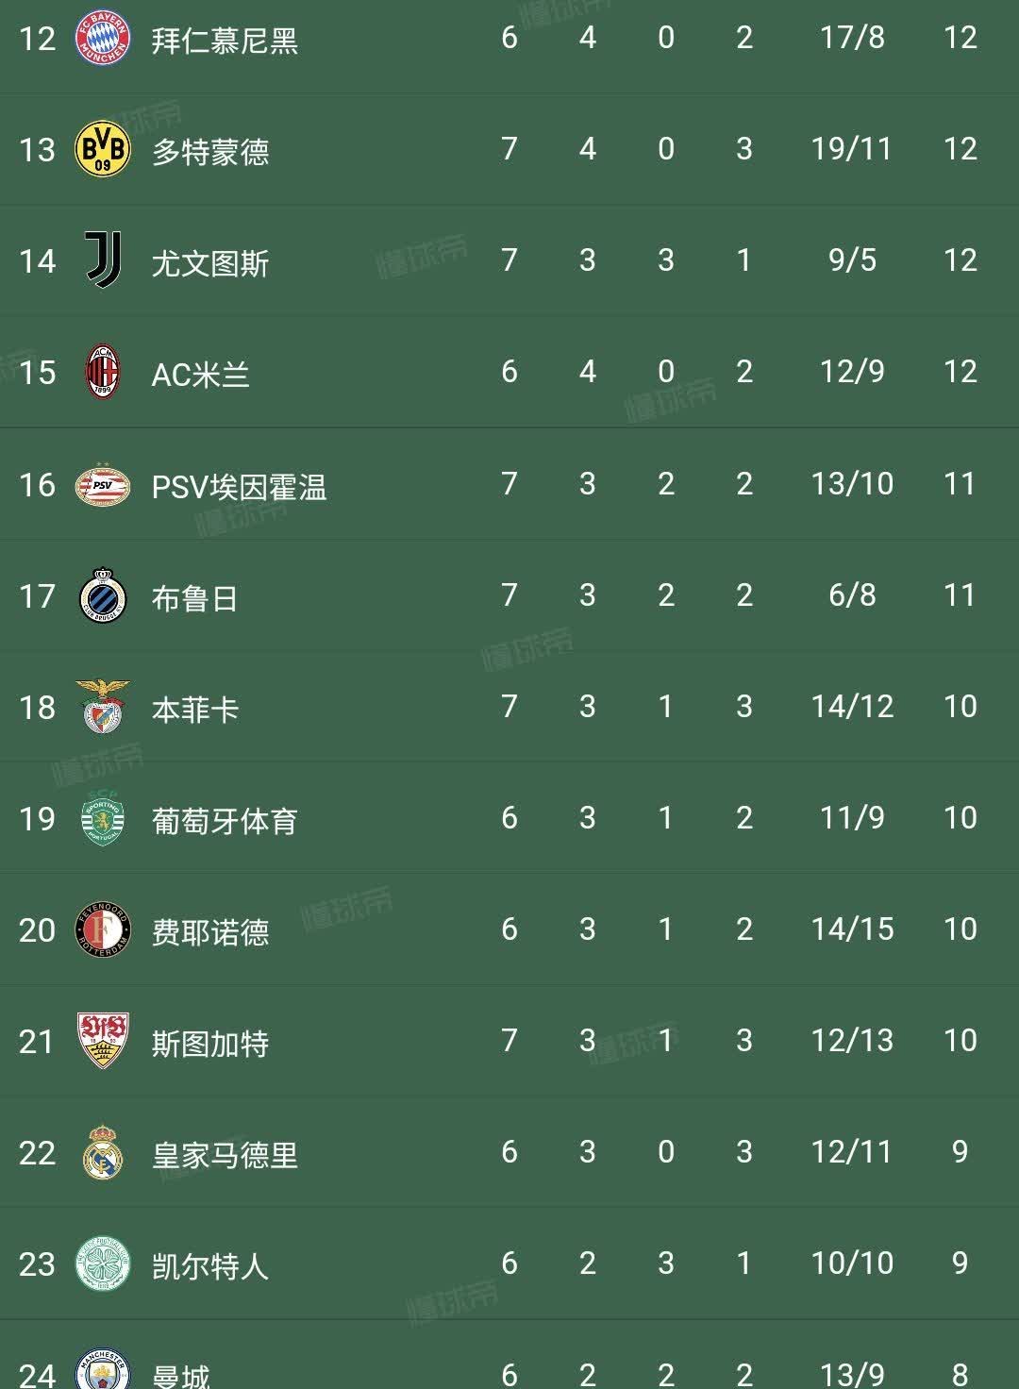This screenshot has width=1019, height=1389.
Task: Tap the Borussia Dortmund BVB logo
Action: click(102, 149)
